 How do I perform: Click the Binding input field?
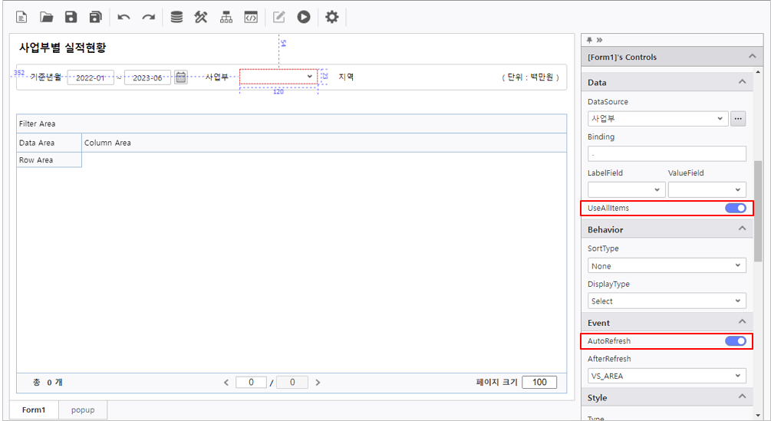(x=667, y=154)
